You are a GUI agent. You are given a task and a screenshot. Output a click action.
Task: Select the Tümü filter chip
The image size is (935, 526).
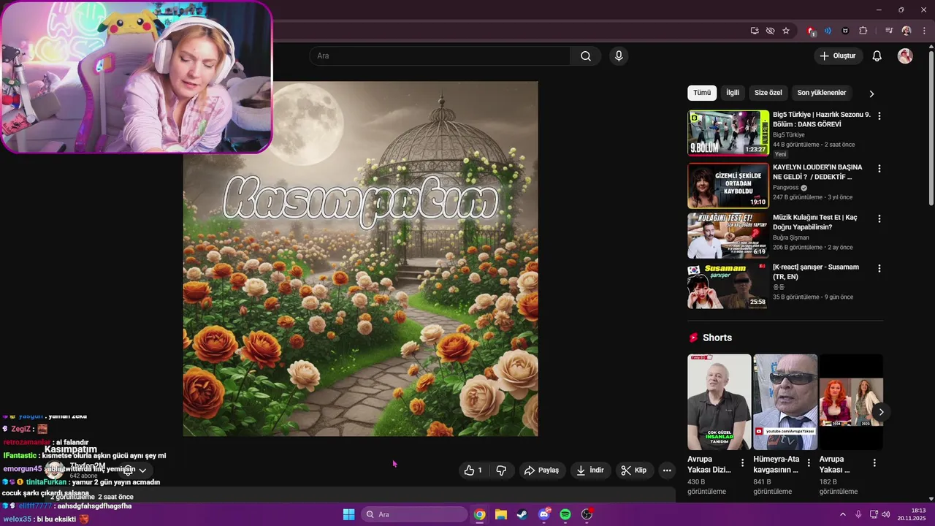pyautogui.click(x=702, y=93)
